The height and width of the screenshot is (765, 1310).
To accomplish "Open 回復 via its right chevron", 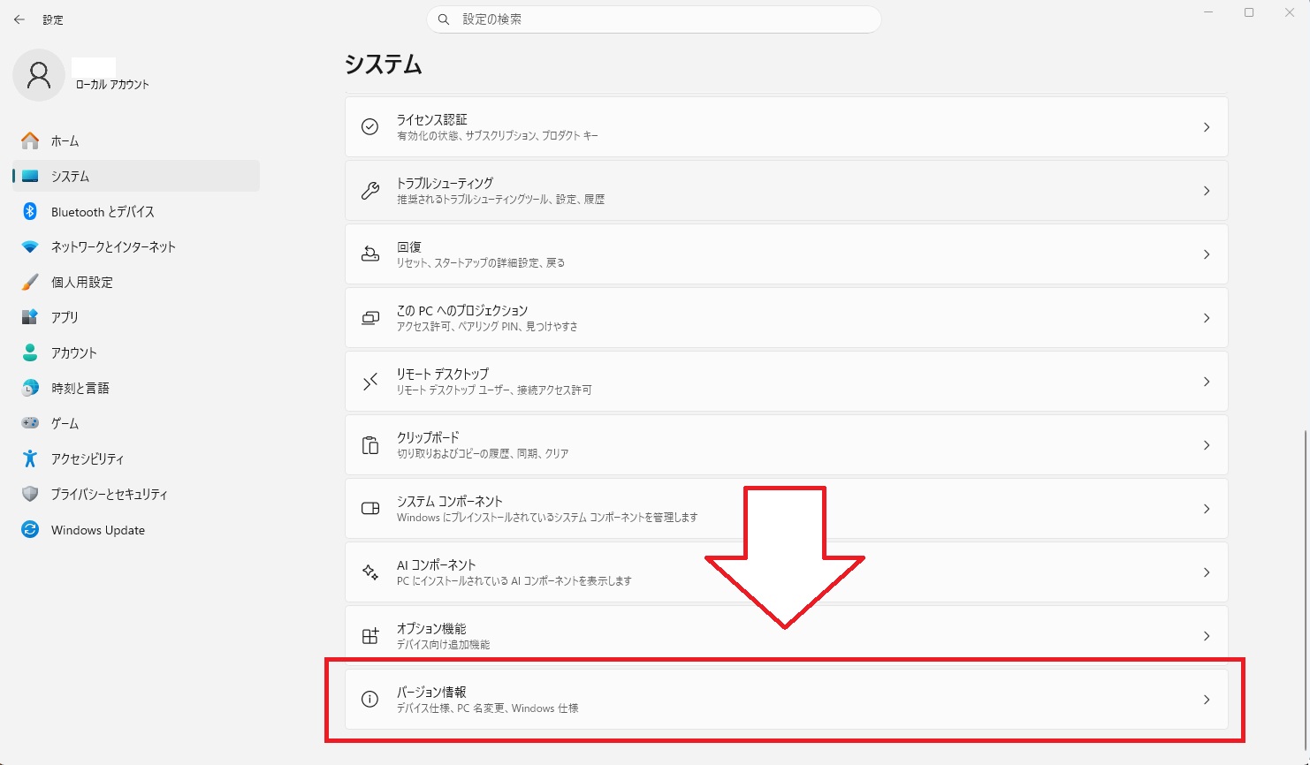I will tap(1207, 254).
